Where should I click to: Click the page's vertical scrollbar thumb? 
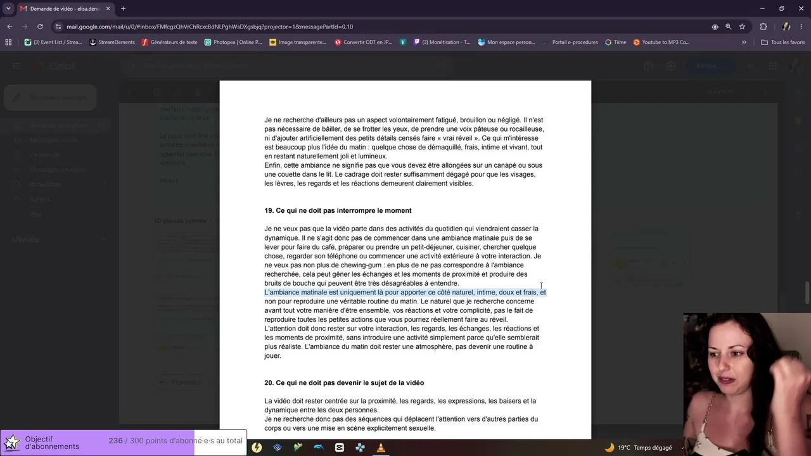(807, 293)
